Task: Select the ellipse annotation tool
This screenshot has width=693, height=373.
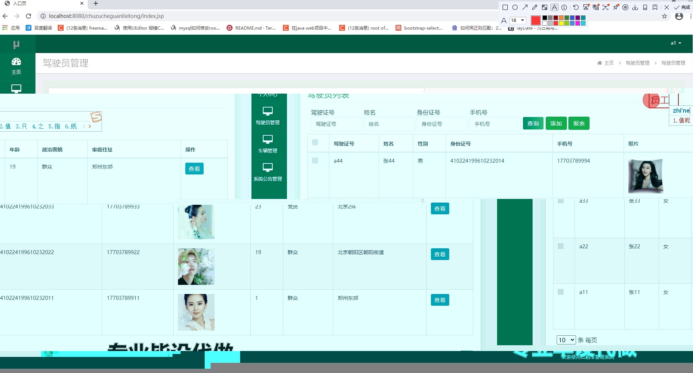Action: point(515,7)
